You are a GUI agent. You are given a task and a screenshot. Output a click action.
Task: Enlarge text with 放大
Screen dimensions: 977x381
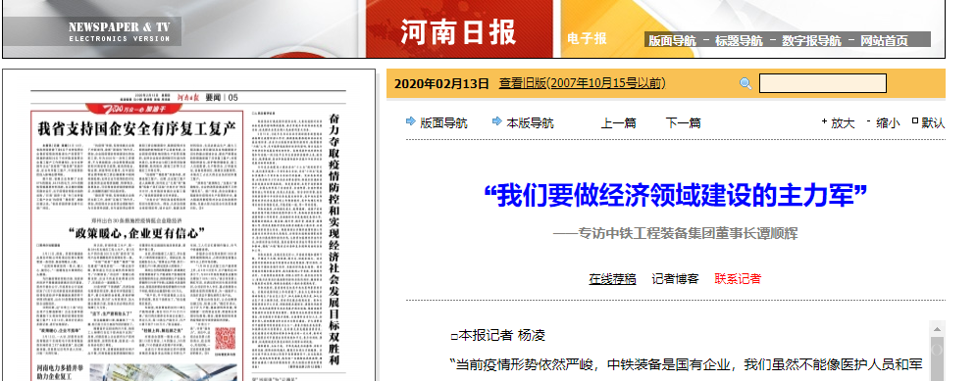click(x=843, y=123)
